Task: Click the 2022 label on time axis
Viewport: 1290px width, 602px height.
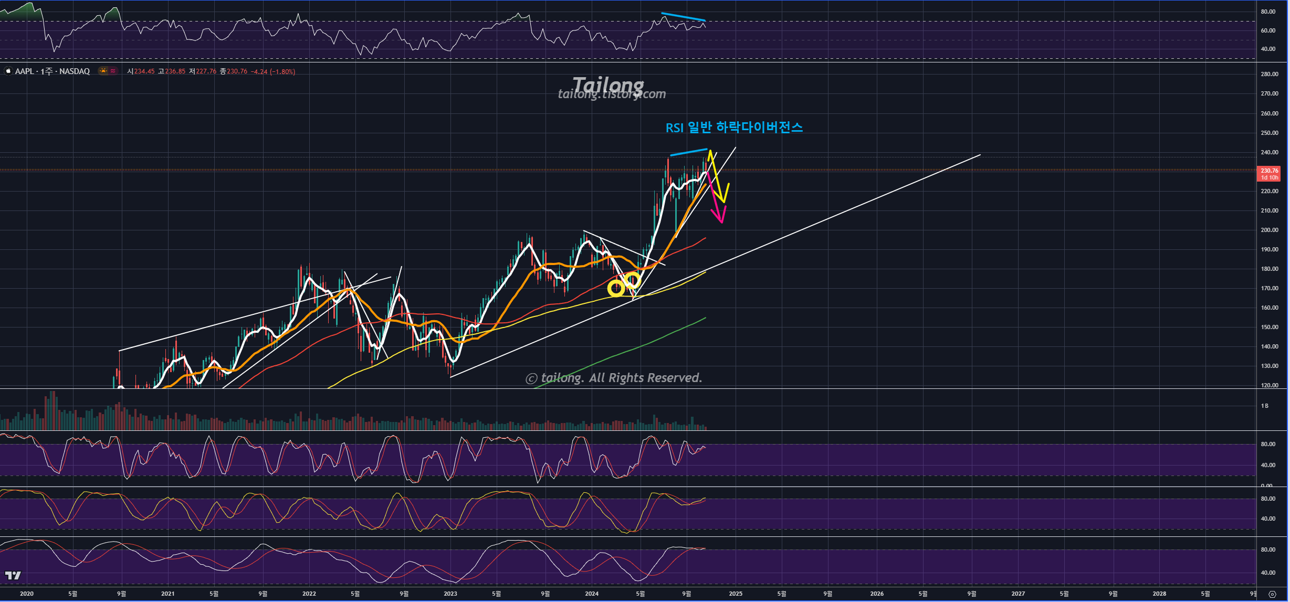Action: tap(309, 594)
